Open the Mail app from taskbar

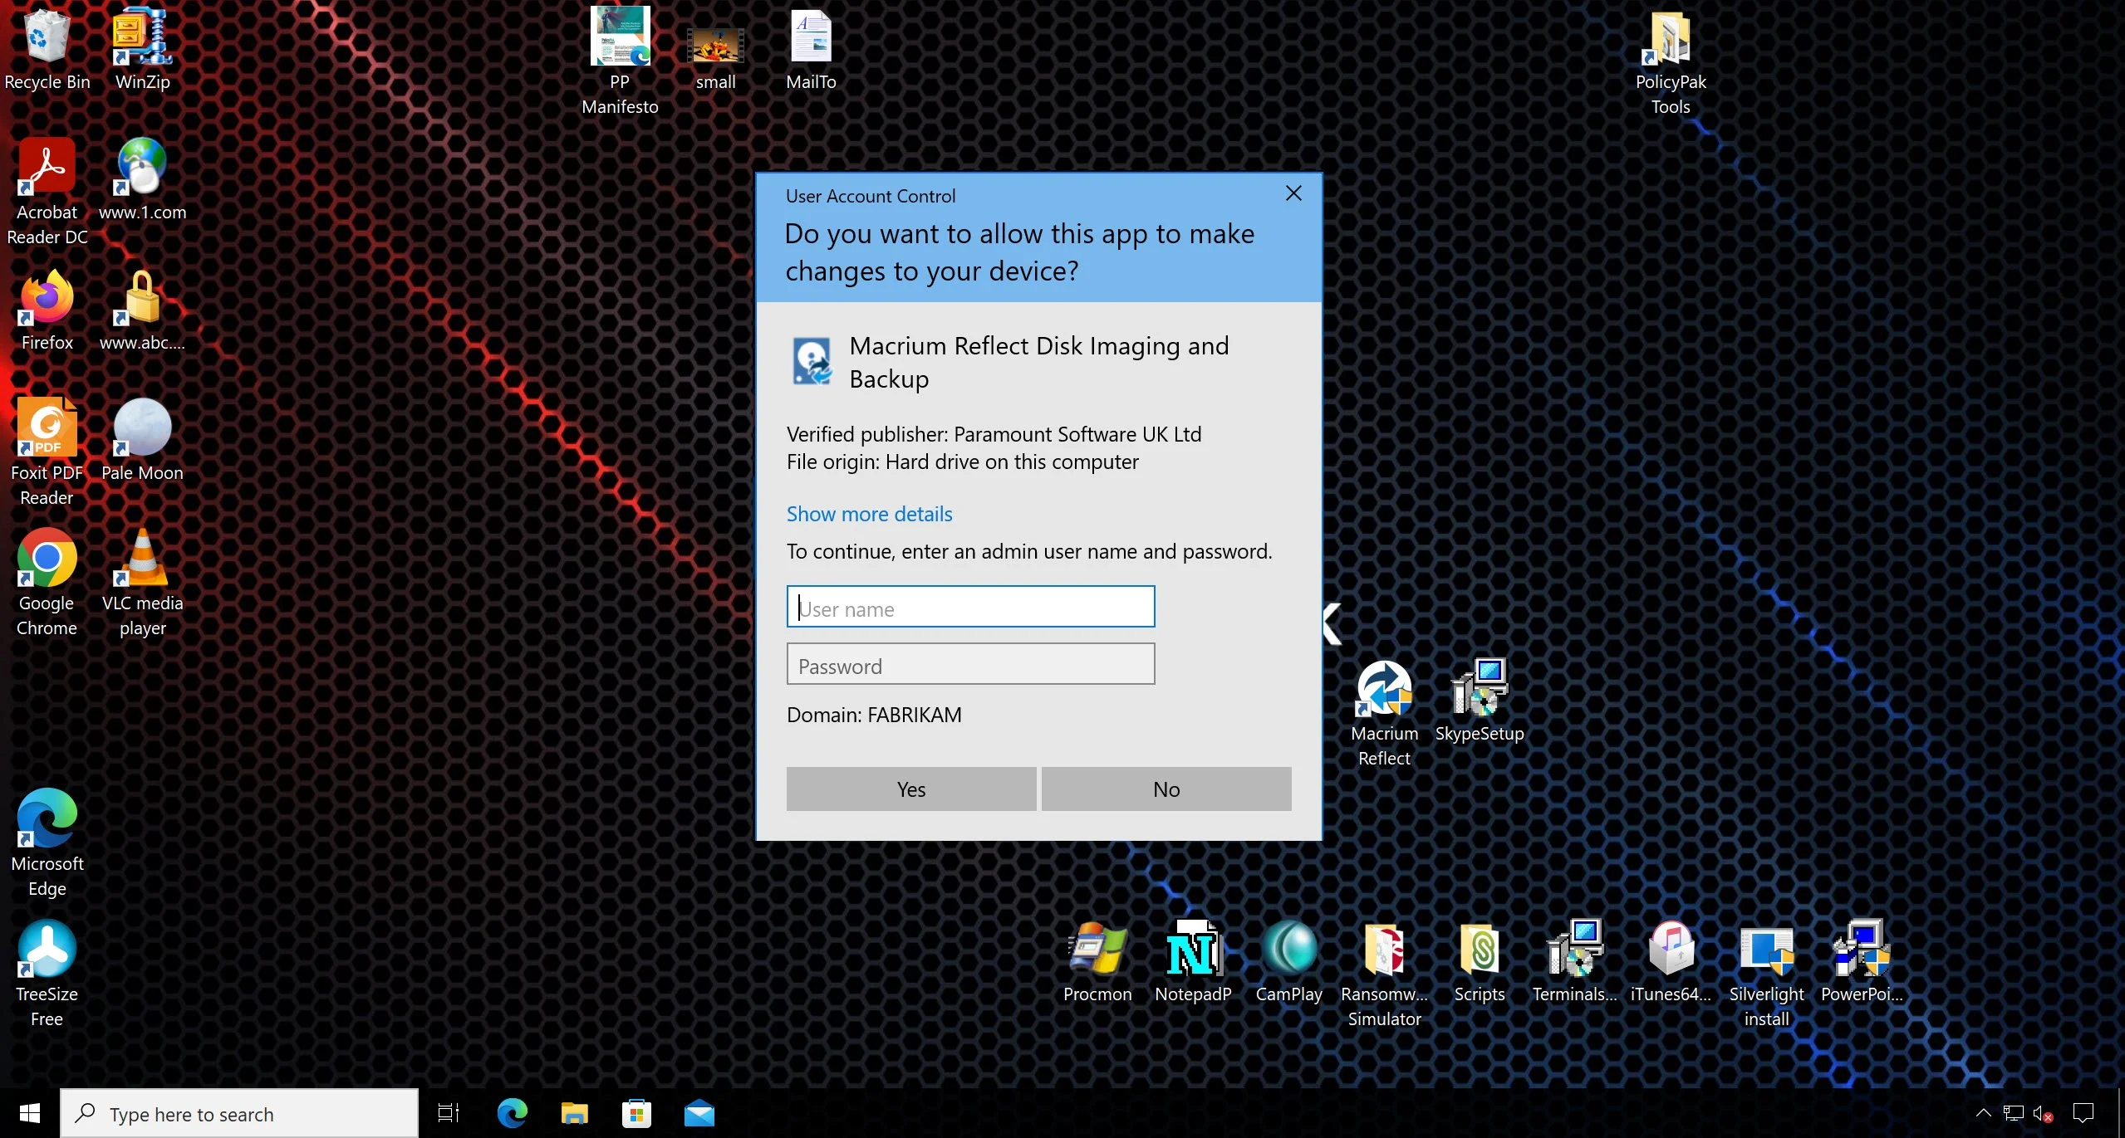pos(699,1113)
